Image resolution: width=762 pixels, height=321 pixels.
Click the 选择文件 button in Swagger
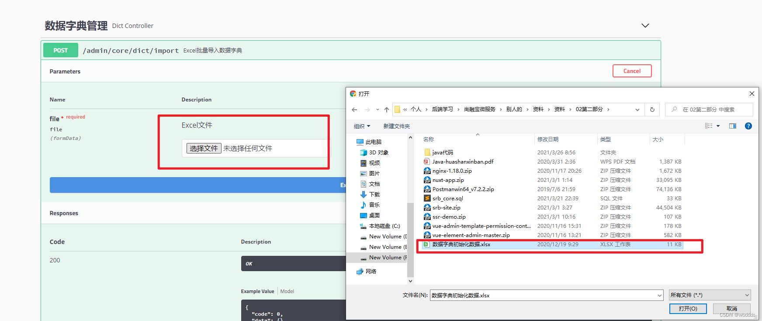pos(204,148)
